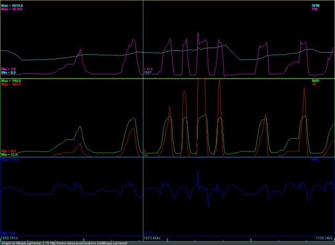
Task: Click the 1073.464s cursor time label
Action: (x=153, y=238)
